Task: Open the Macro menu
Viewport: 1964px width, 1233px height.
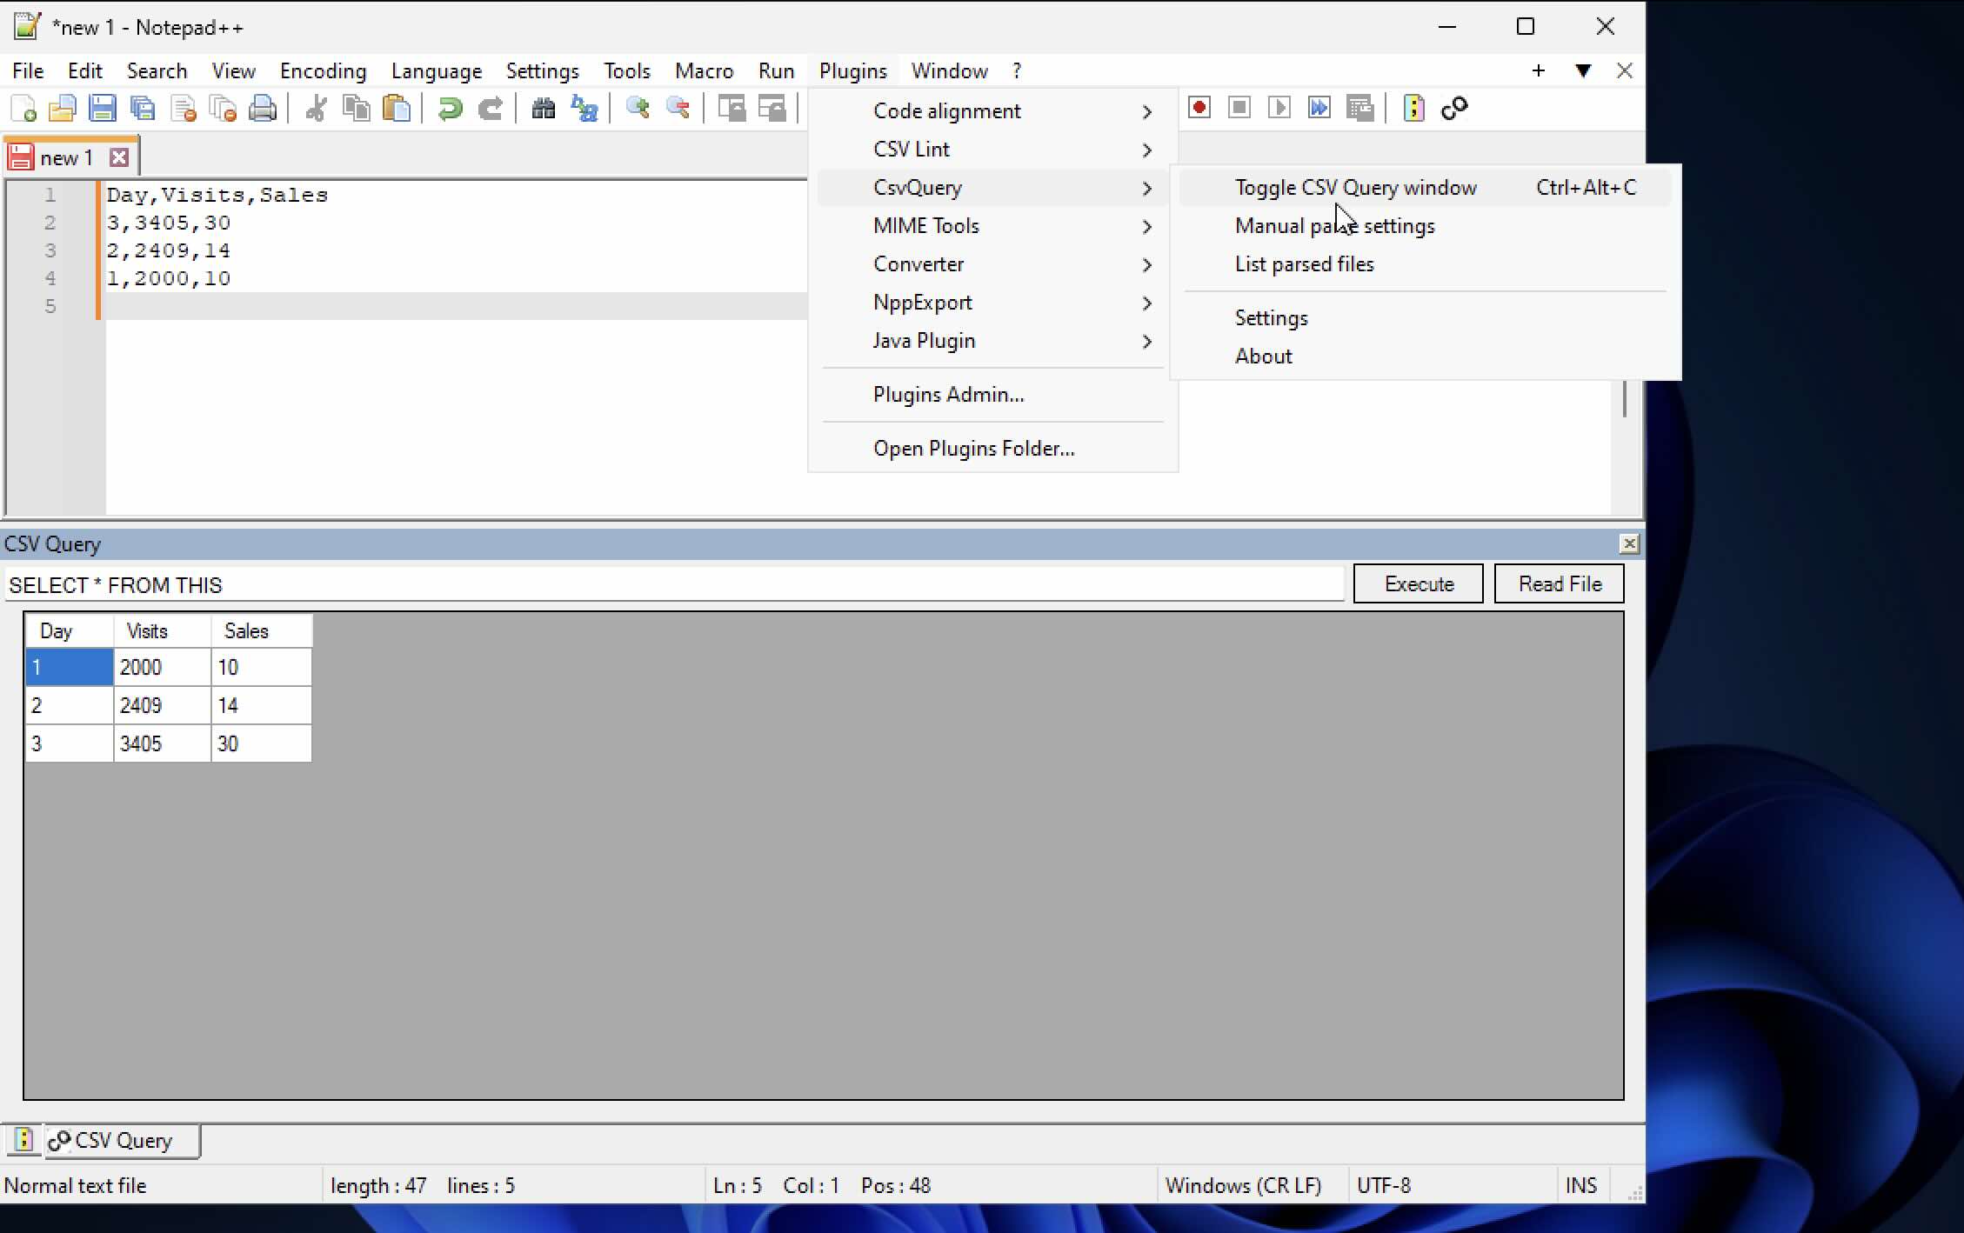Action: [705, 70]
